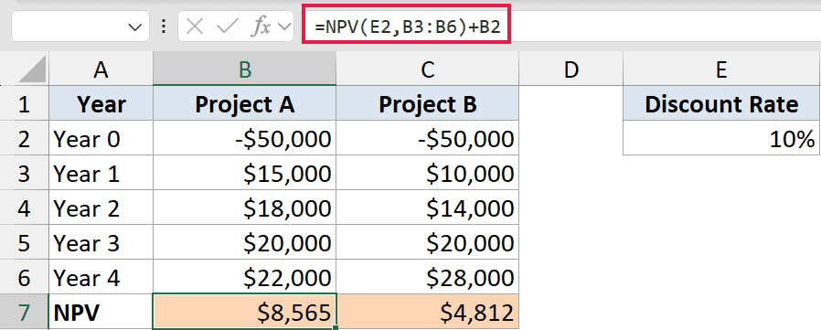The image size is (821, 330).
Task: Click the three-dot formula bar handle
Action: [x=165, y=27]
